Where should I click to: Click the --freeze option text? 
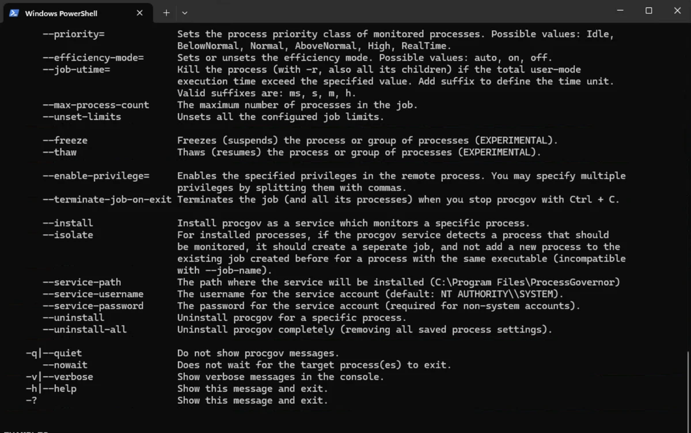[x=65, y=140]
